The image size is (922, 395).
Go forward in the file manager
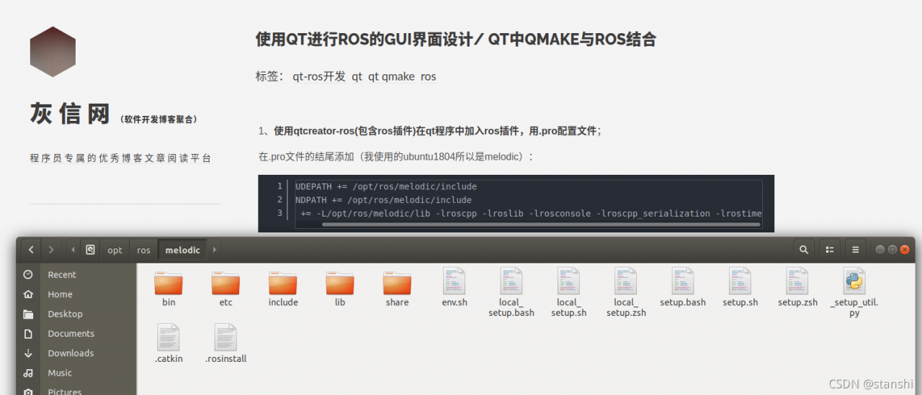tap(50, 250)
